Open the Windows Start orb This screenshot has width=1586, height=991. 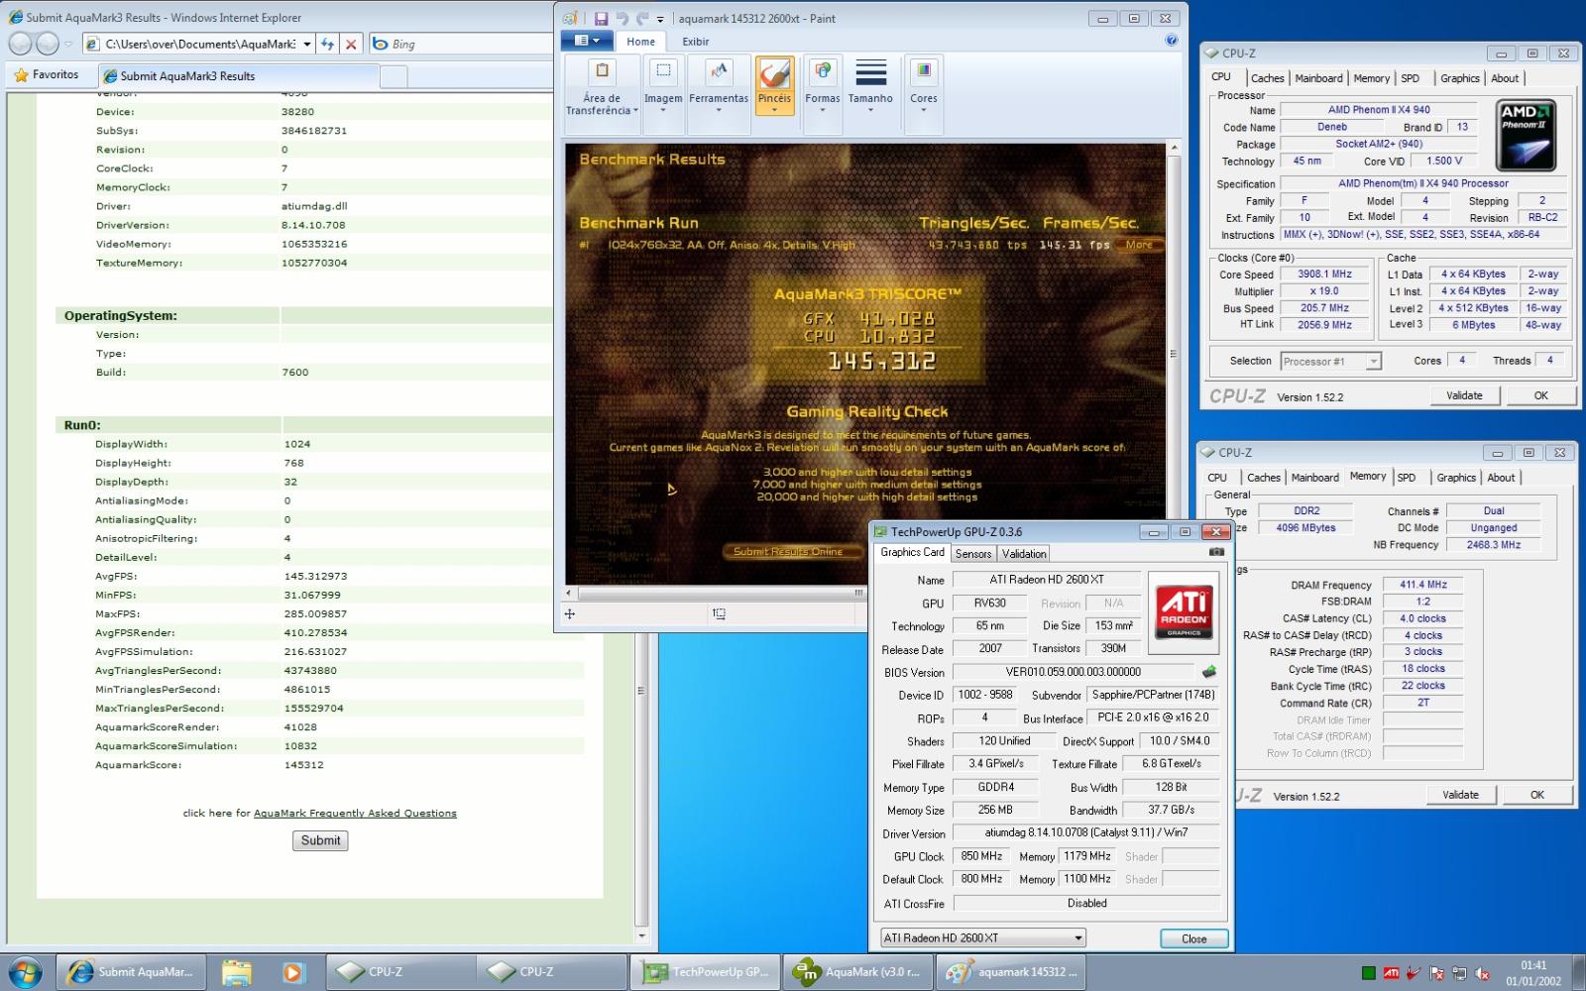(26, 972)
